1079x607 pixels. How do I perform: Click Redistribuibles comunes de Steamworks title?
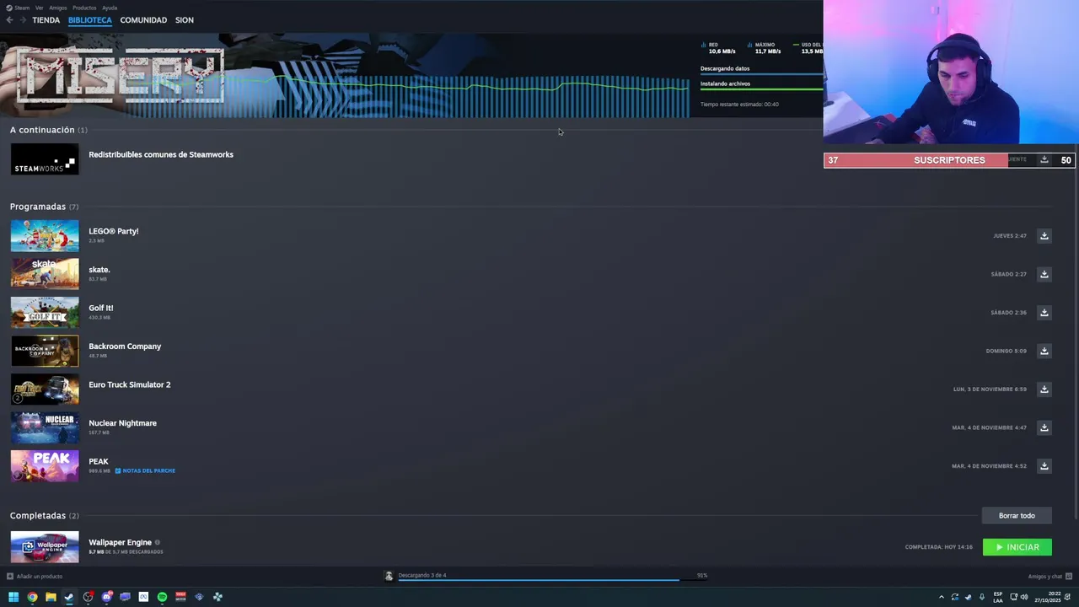(161, 155)
